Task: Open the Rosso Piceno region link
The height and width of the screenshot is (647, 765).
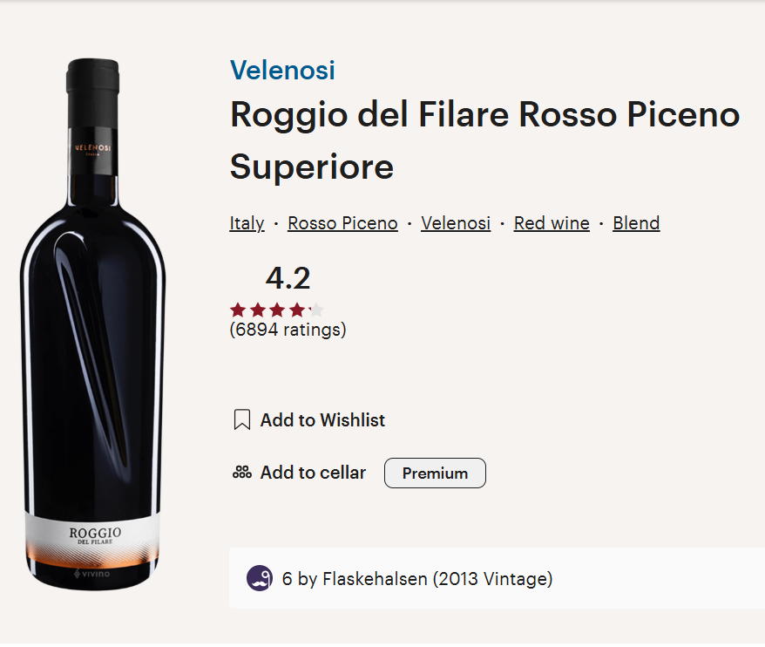Action: 342,223
